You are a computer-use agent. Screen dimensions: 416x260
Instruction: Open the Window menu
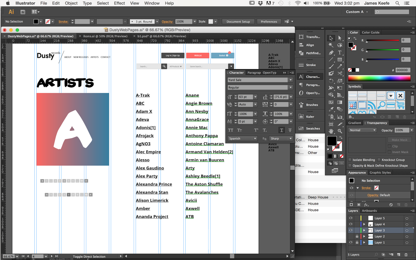click(152, 3)
